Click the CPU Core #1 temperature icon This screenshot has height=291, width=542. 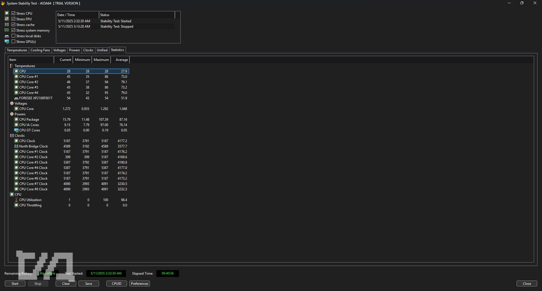click(16, 76)
